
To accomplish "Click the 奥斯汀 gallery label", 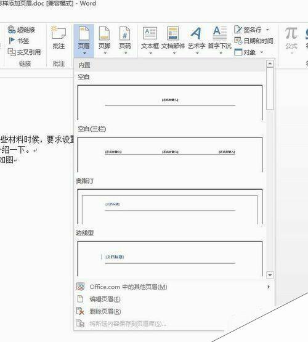I will (85, 181).
